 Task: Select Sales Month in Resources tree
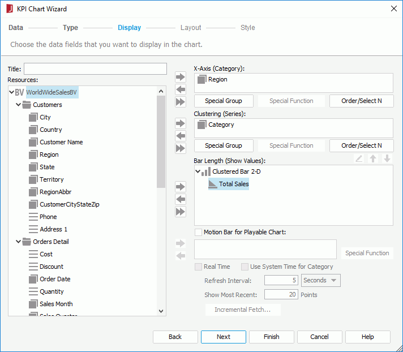pyautogui.click(x=56, y=304)
